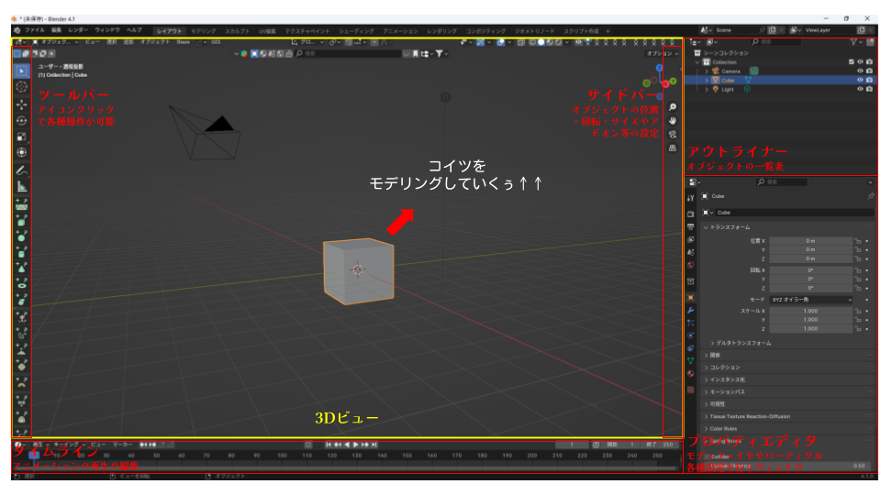Hide the Camera with its eye icon
The image size is (881, 495).
pyautogui.click(x=858, y=71)
